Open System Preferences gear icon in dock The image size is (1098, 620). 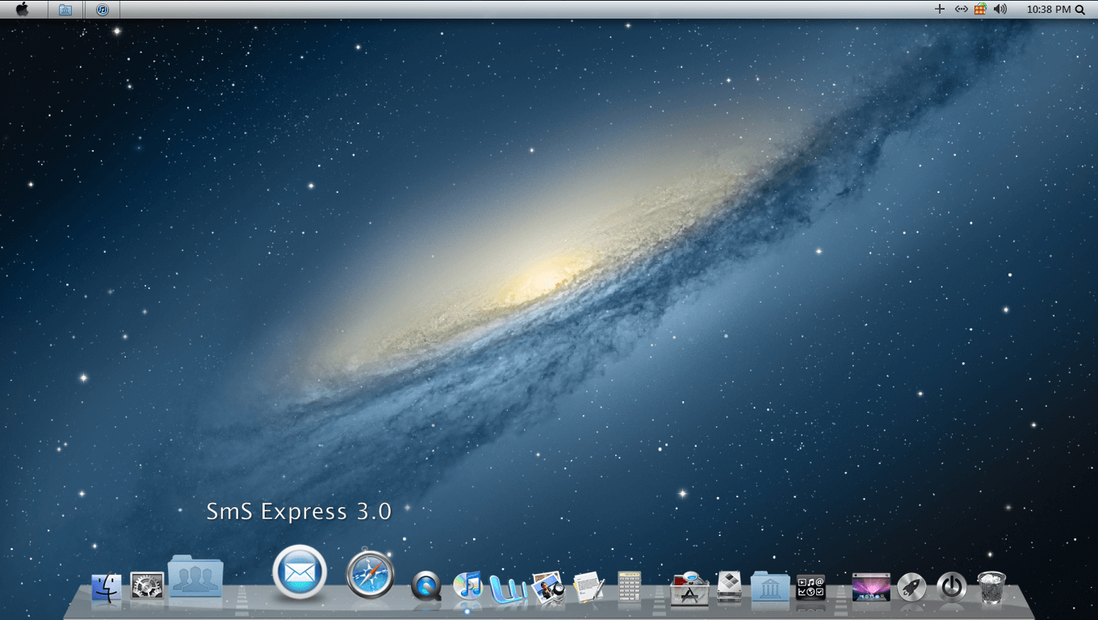pyautogui.click(x=147, y=585)
